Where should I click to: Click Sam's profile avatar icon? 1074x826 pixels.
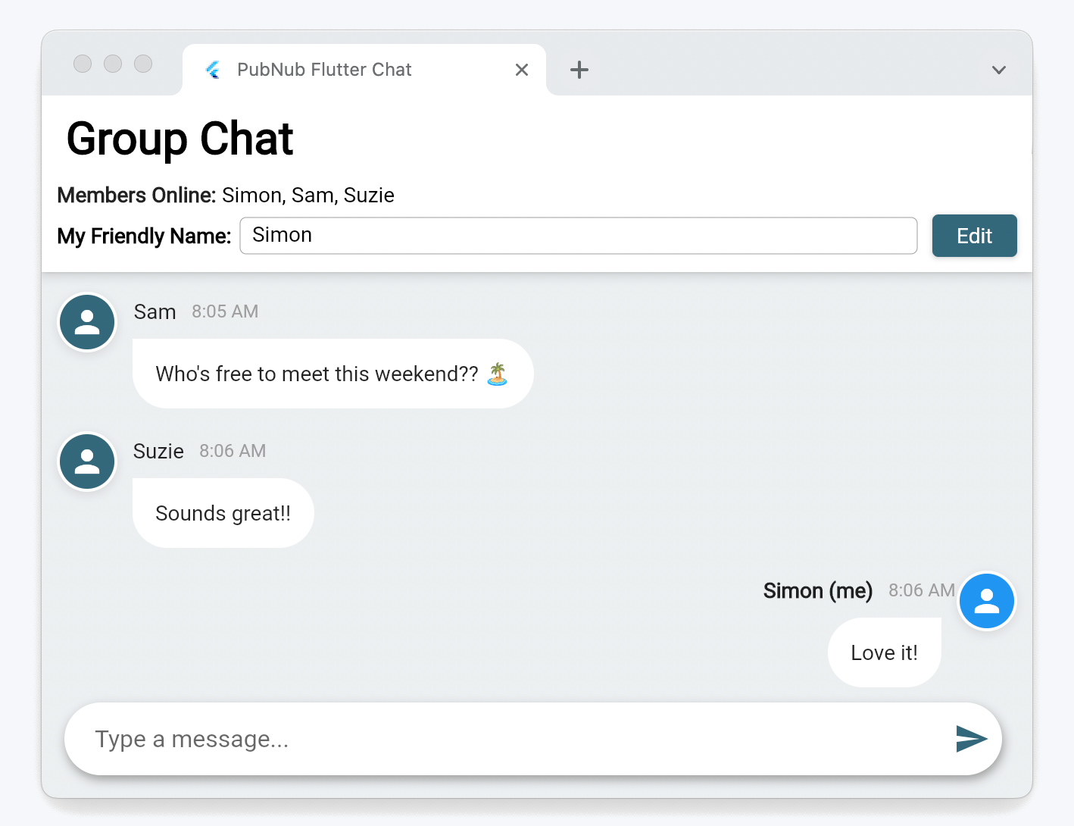[87, 322]
